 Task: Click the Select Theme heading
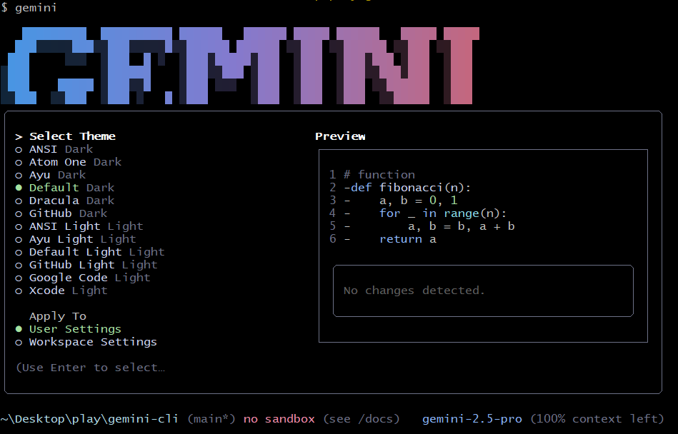pyautogui.click(x=72, y=136)
